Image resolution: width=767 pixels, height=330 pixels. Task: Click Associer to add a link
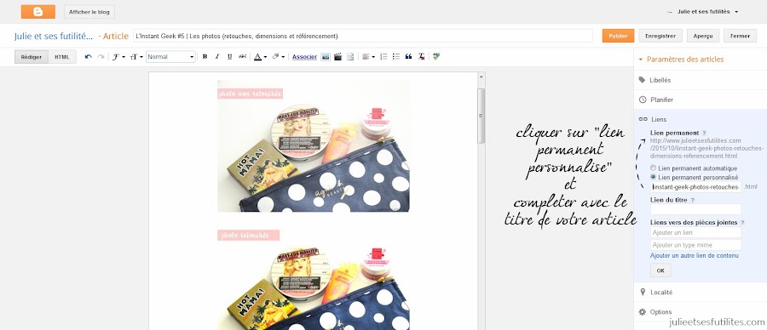(x=305, y=57)
